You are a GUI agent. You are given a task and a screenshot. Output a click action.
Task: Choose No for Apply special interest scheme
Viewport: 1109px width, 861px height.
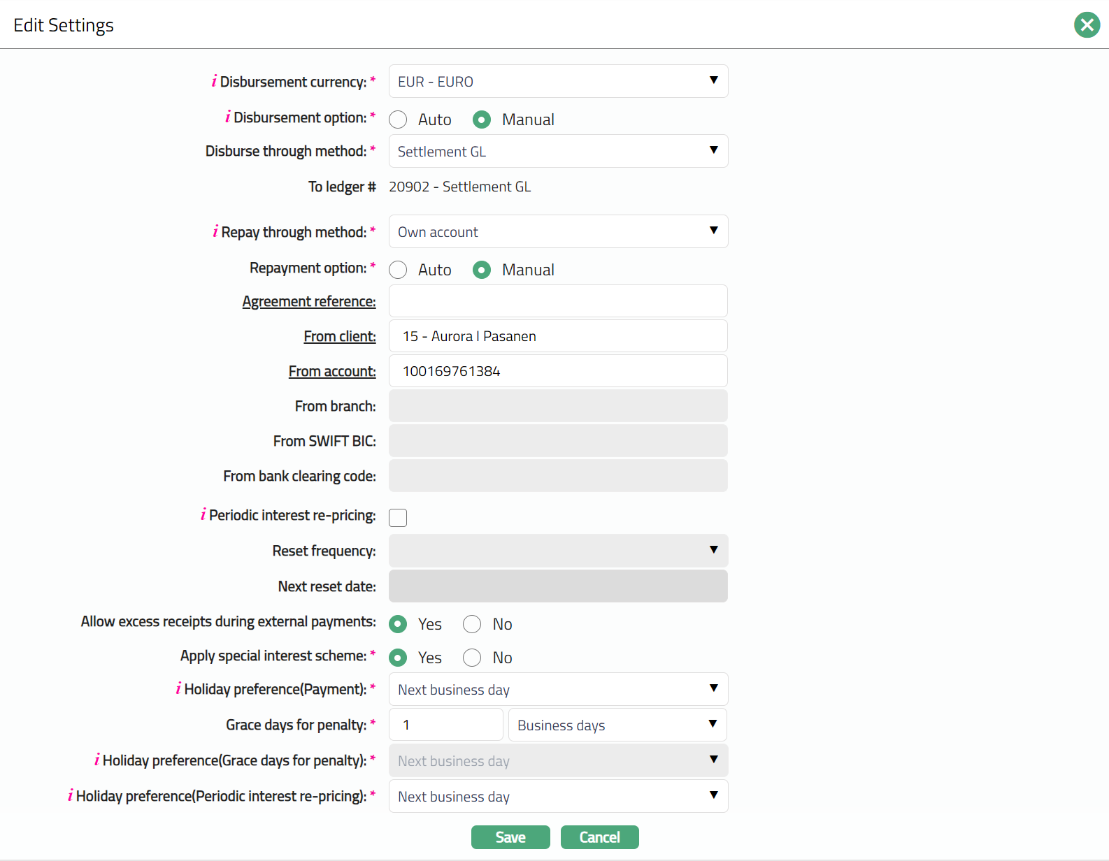pyautogui.click(x=473, y=658)
